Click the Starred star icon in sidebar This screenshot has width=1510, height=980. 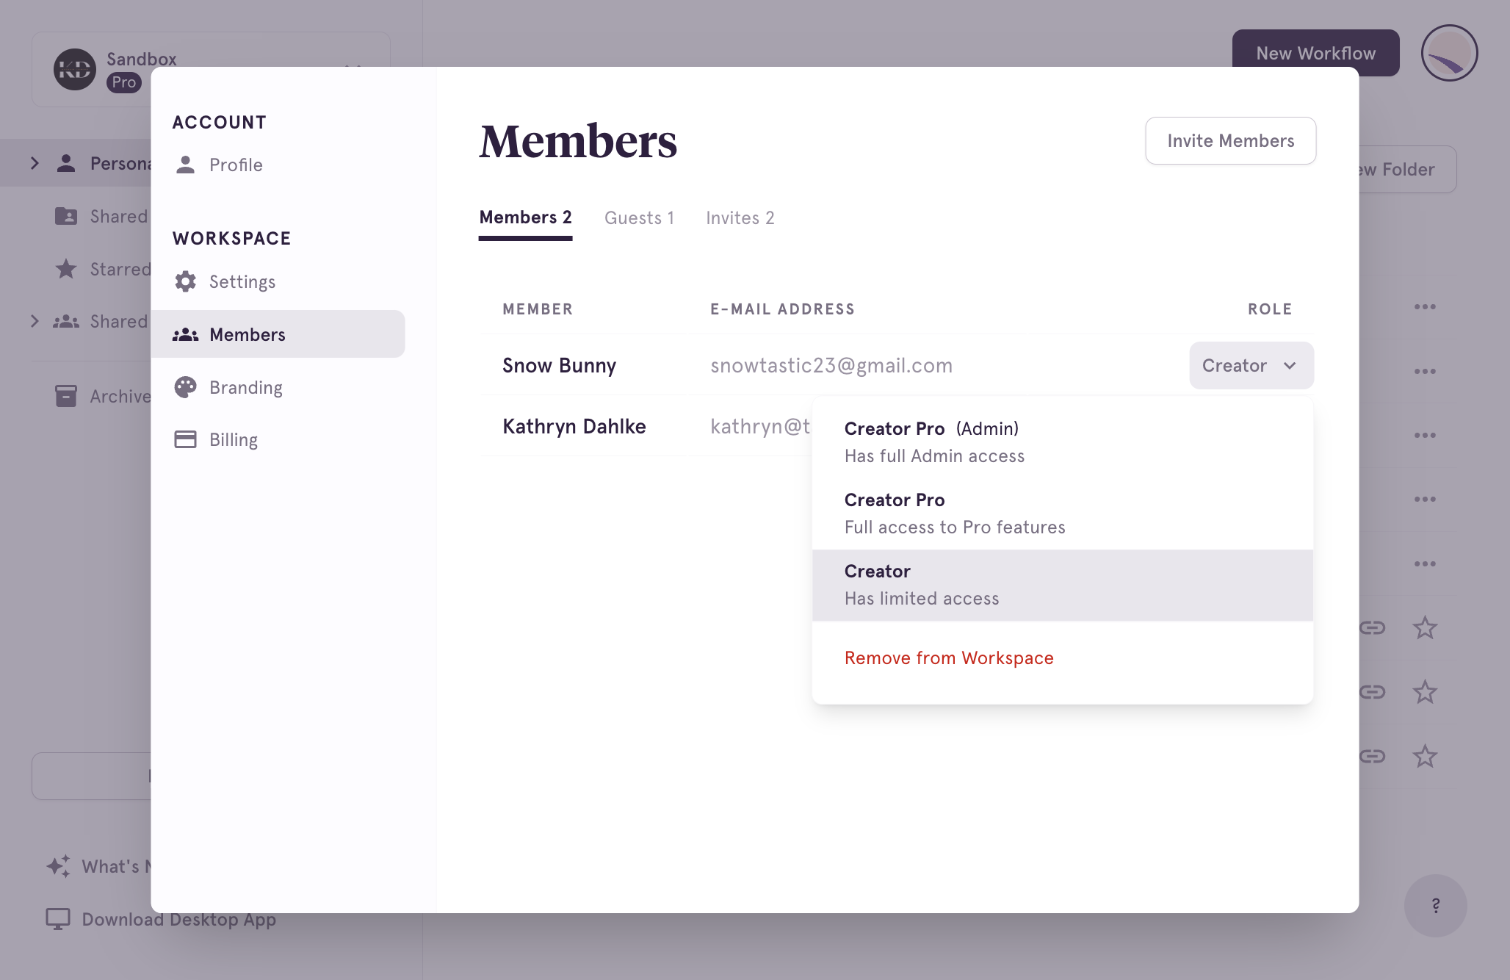66,269
